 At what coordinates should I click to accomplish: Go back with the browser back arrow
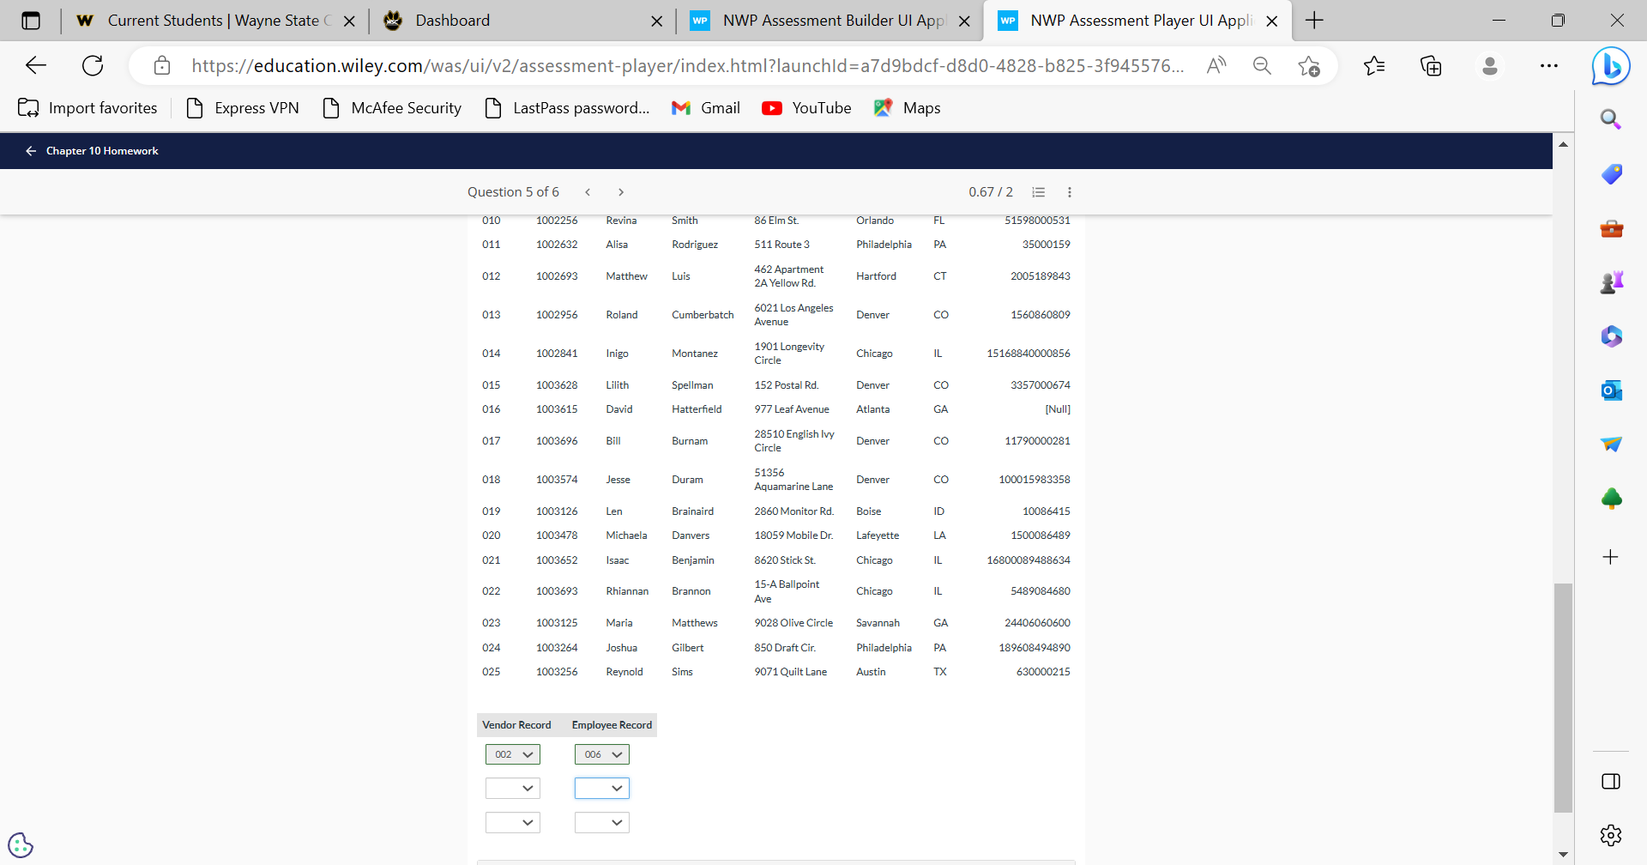(36, 65)
